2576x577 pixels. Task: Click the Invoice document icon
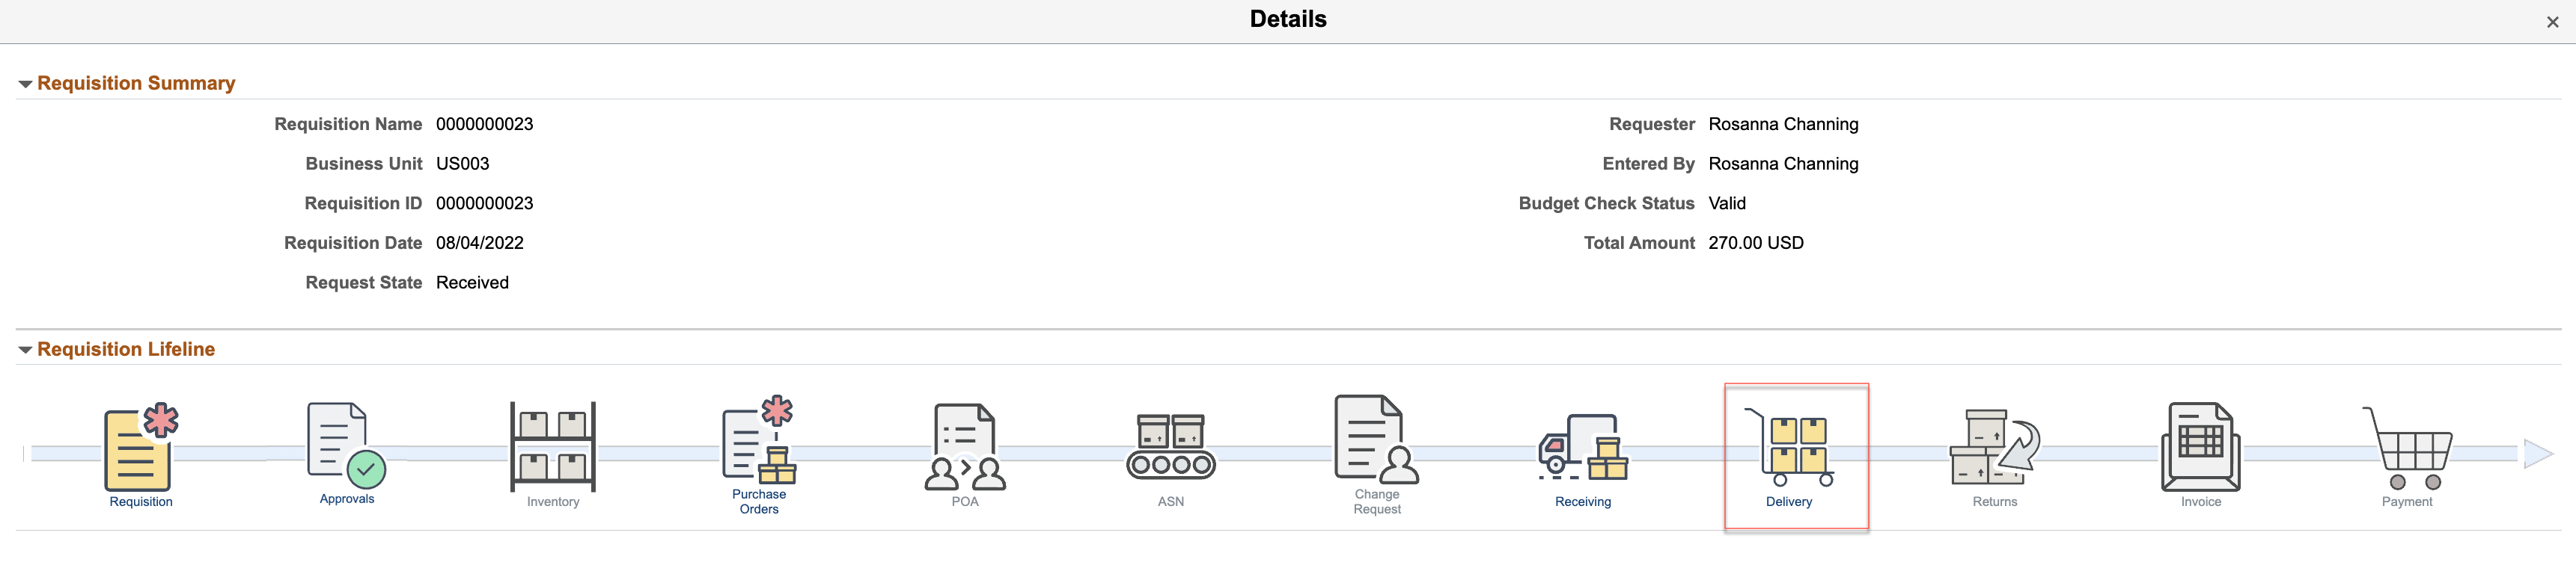coord(2200,446)
